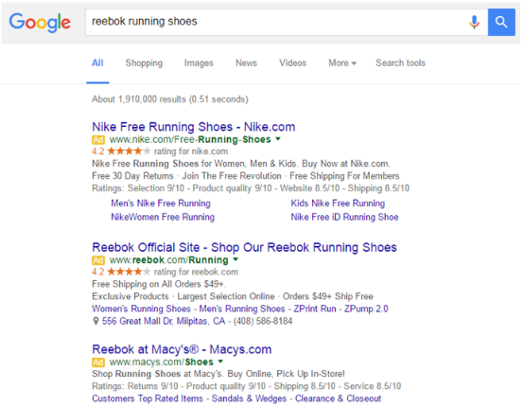Open Search tools

[x=400, y=62]
